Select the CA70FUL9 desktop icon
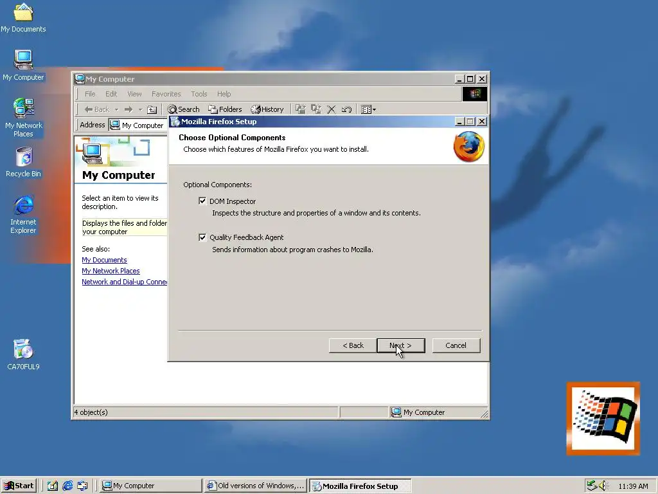Viewport: 658px width, 494px height. click(x=24, y=354)
